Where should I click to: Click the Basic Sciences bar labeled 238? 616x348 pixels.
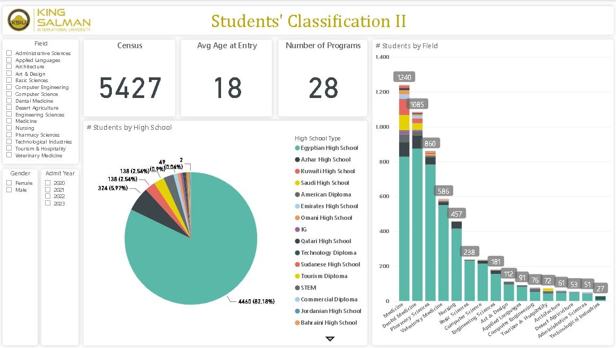(470, 281)
